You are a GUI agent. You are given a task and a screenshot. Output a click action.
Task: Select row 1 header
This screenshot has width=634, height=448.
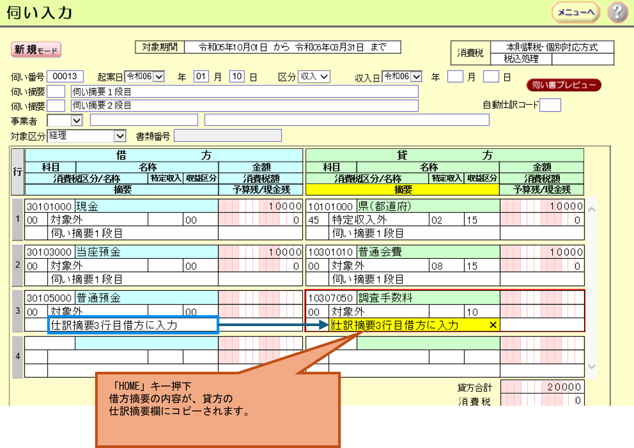coord(17,219)
